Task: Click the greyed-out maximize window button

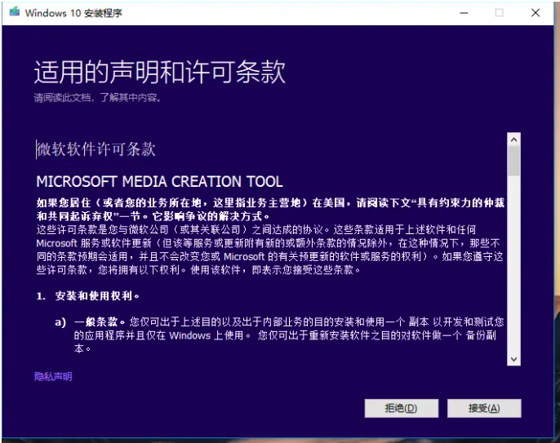Action: tap(499, 13)
